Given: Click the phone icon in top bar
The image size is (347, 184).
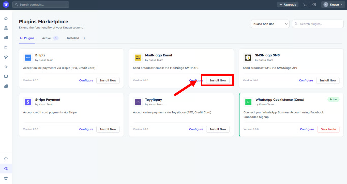Looking at the screenshot, I should 305,5.
